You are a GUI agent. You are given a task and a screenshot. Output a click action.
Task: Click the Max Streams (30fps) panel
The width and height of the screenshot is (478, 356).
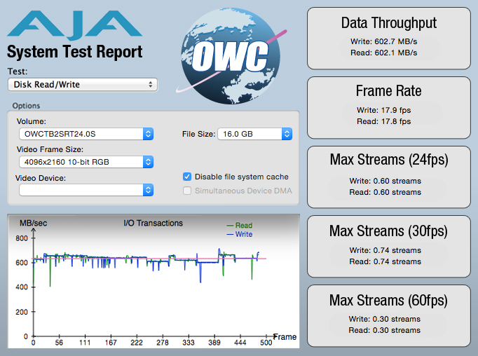pos(388,245)
